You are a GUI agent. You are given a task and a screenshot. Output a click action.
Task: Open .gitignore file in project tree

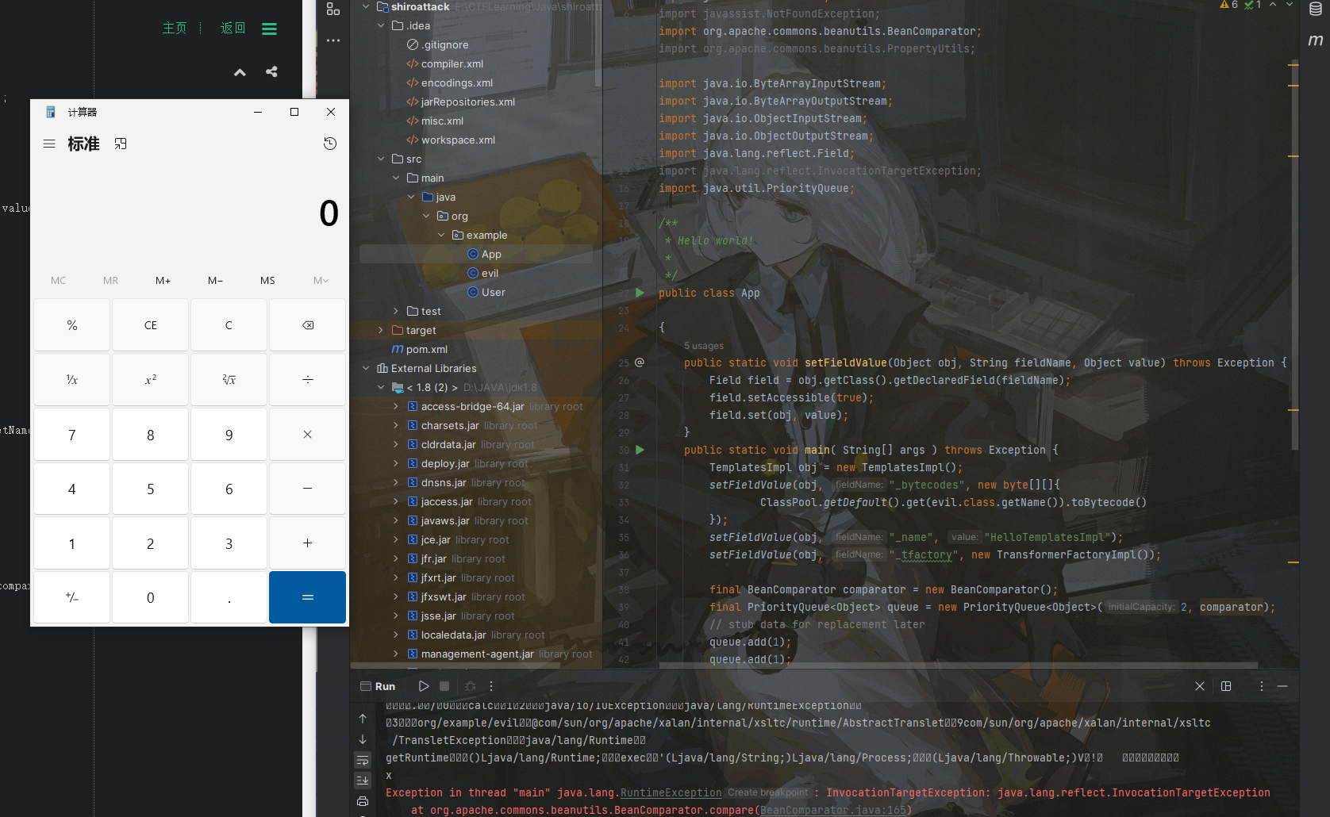tap(444, 44)
